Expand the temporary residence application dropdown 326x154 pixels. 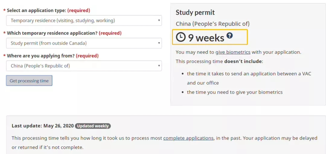click(84, 43)
